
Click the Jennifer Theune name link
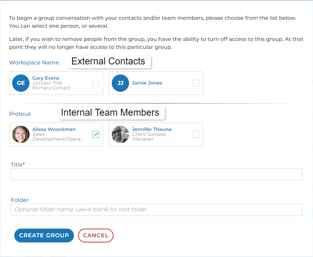pyautogui.click(x=152, y=129)
